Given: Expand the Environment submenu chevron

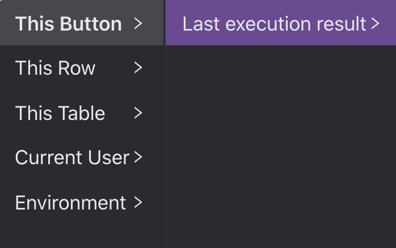Looking at the screenshot, I should pyautogui.click(x=137, y=202).
